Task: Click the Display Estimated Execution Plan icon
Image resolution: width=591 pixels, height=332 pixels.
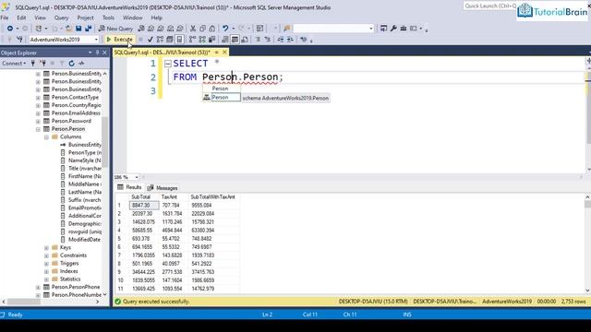Action: [160, 39]
